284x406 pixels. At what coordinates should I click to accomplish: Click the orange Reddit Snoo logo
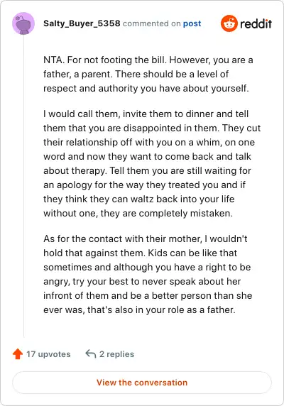click(x=229, y=23)
